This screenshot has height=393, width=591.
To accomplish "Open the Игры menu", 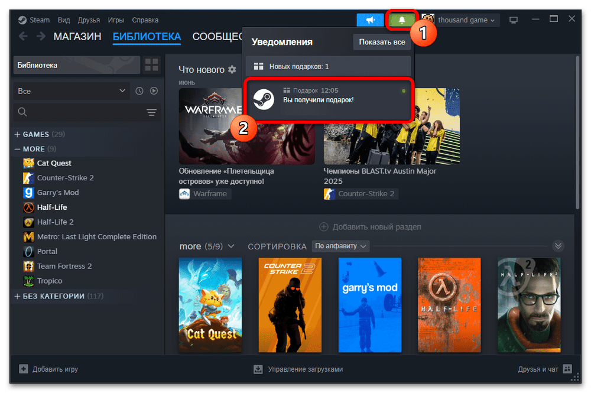I will [x=116, y=20].
